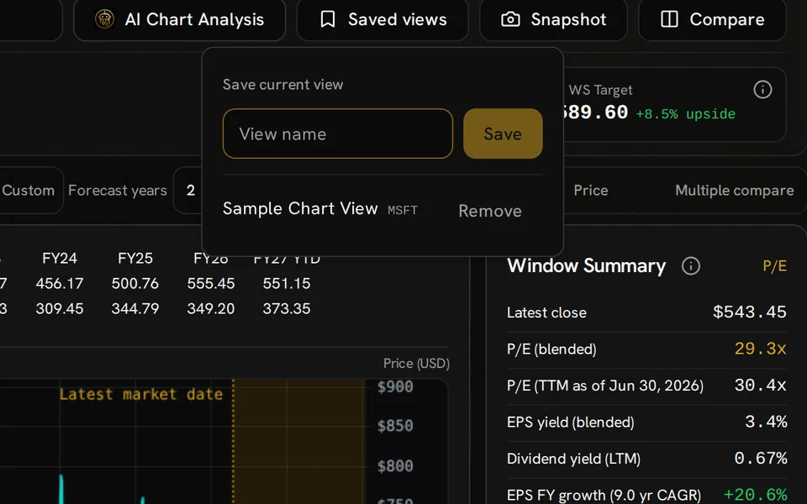The width and height of the screenshot is (807, 504).
Task: Click the info icon beside WS Target
Action: point(762,90)
